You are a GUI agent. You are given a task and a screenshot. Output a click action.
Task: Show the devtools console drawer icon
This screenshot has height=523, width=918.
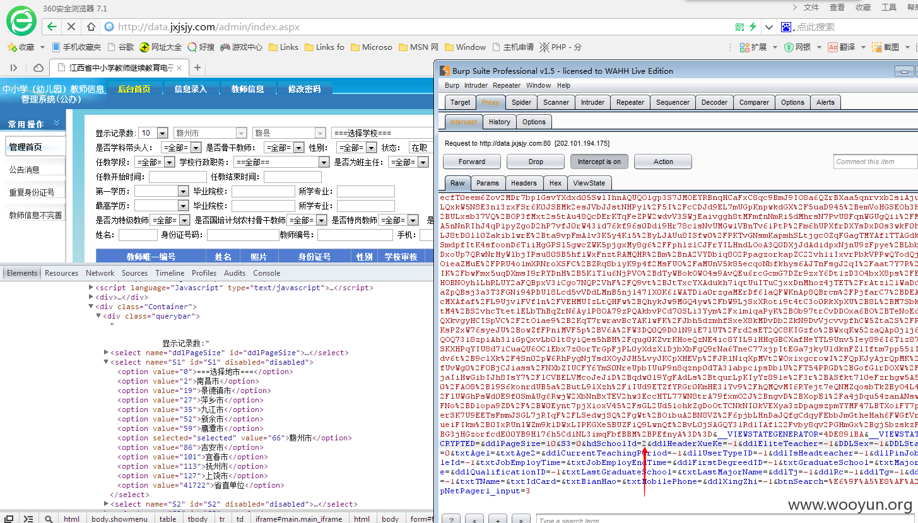coord(28,519)
